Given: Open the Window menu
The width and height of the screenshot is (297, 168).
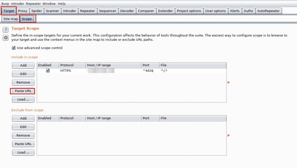Looking at the screenshot, I should 49,3.
